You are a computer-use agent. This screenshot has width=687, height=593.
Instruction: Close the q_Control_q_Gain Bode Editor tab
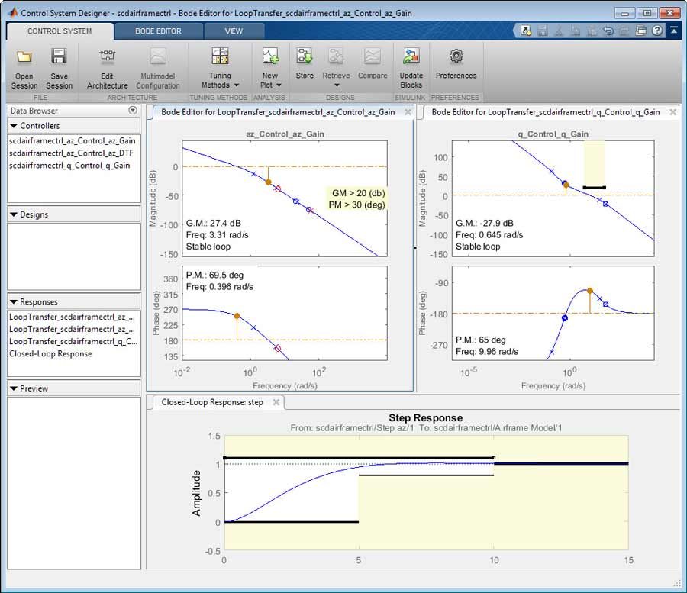(x=673, y=112)
